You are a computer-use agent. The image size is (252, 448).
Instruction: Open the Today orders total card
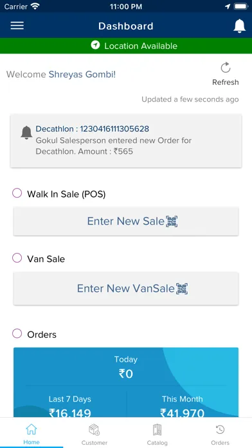[126, 367]
